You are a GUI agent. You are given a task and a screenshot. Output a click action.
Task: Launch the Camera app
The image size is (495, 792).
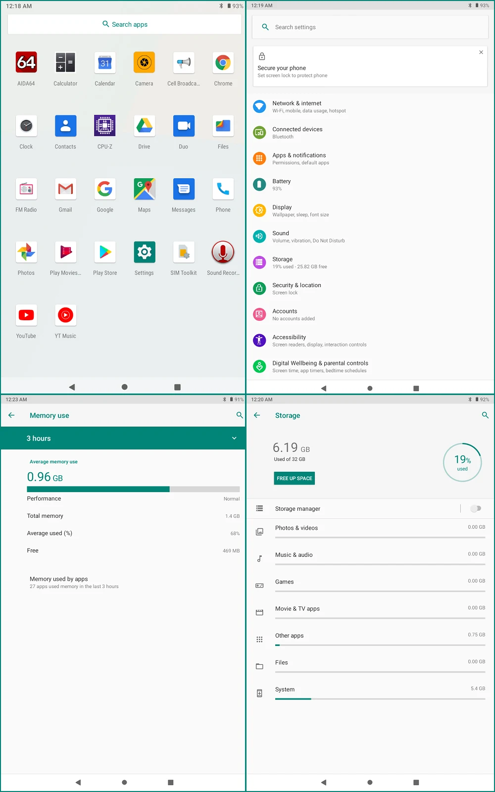click(x=144, y=63)
